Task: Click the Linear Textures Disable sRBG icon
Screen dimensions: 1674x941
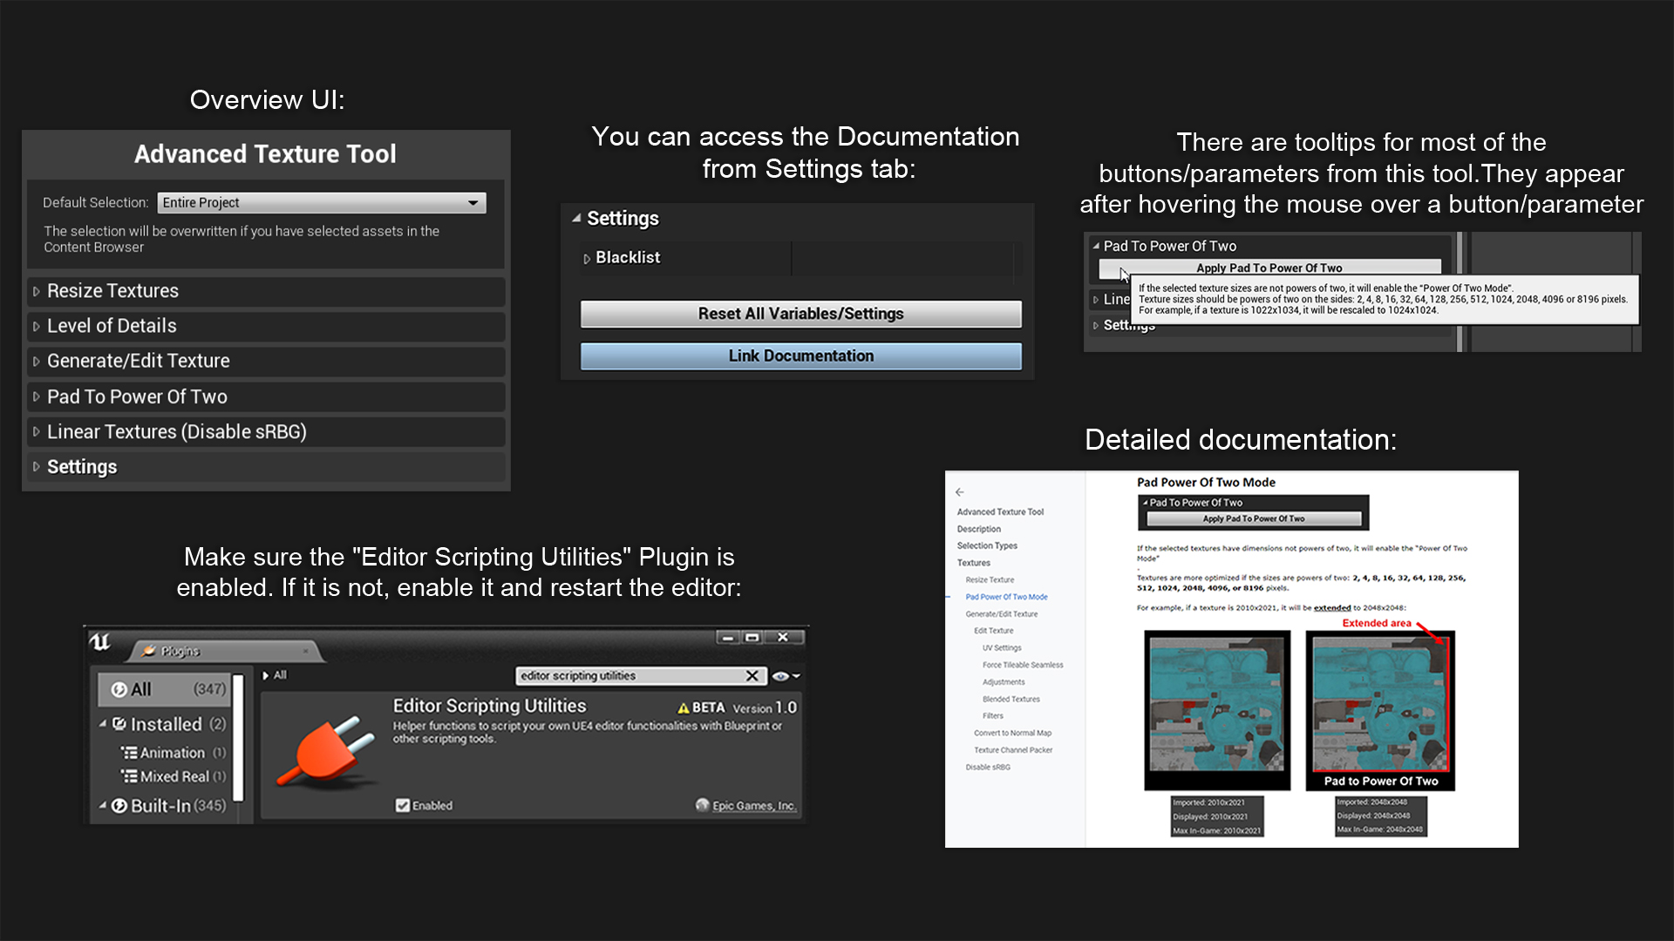Action: (x=37, y=431)
